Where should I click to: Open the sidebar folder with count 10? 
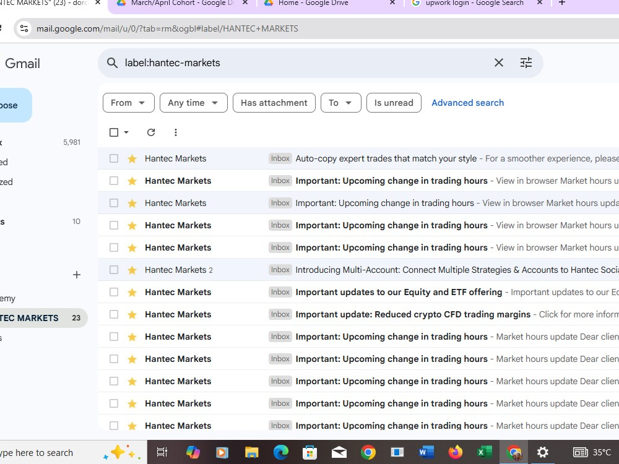tap(41, 221)
